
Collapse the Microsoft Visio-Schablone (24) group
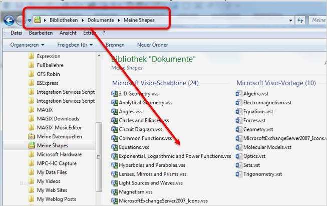coord(155,83)
